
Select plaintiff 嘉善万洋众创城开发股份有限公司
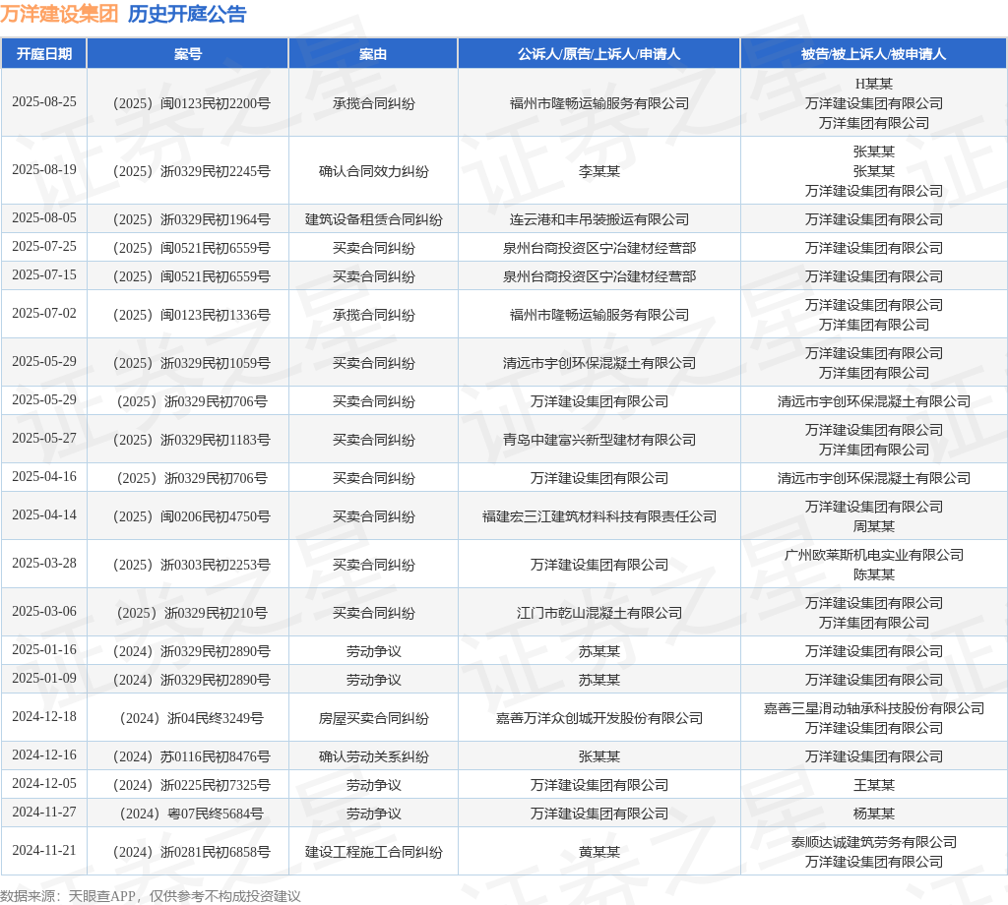click(599, 718)
